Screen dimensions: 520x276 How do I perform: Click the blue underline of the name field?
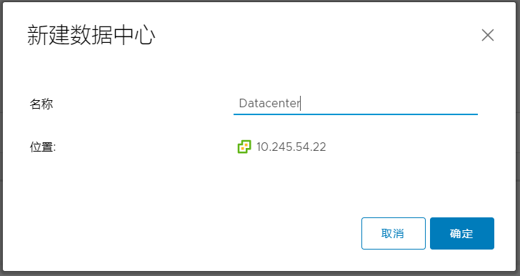(x=356, y=114)
